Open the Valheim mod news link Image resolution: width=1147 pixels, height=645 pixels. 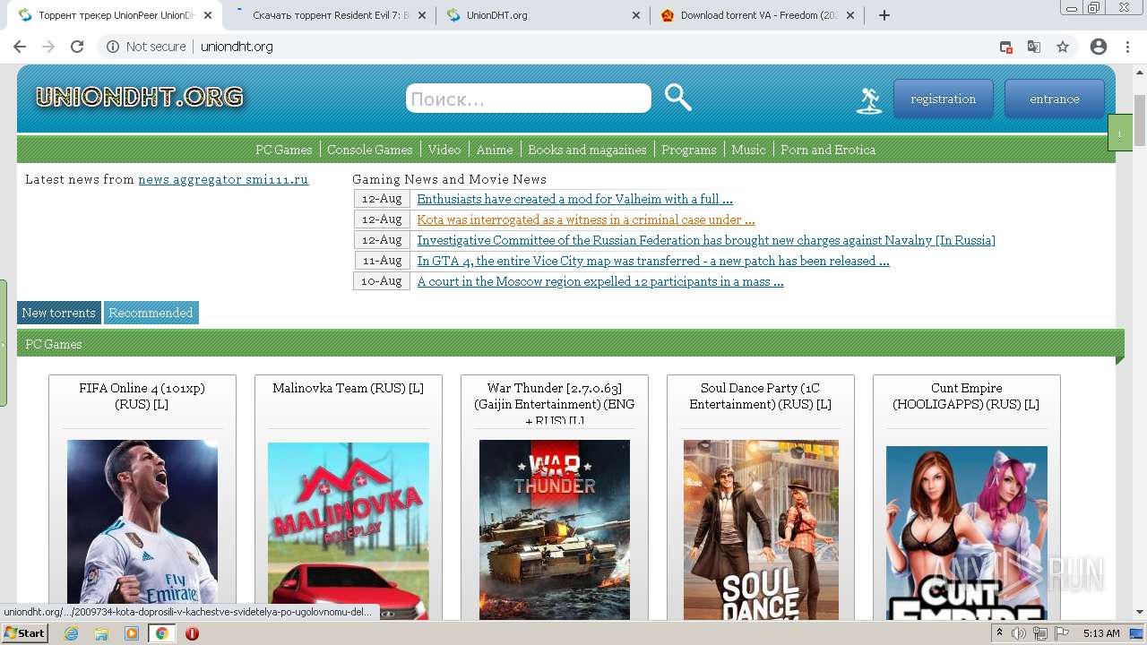574,199
